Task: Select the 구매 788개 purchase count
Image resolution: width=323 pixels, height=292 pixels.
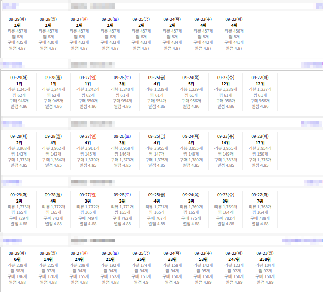Action: click(260, 218)
